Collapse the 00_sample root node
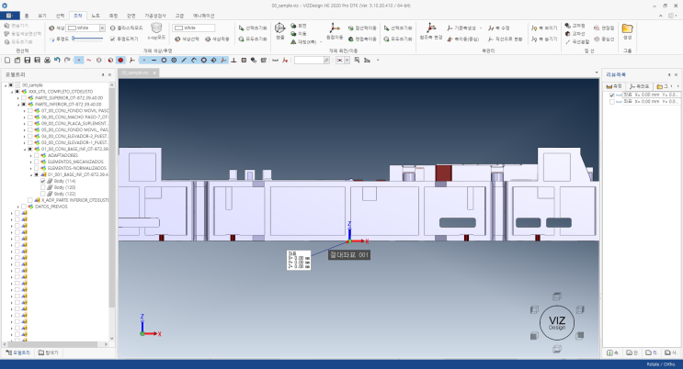Image resolution: width=683 pixels, height=369 pixels. point(6,85)
